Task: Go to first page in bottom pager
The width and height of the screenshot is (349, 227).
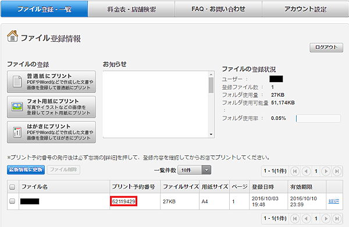Action: click(295, 218)
